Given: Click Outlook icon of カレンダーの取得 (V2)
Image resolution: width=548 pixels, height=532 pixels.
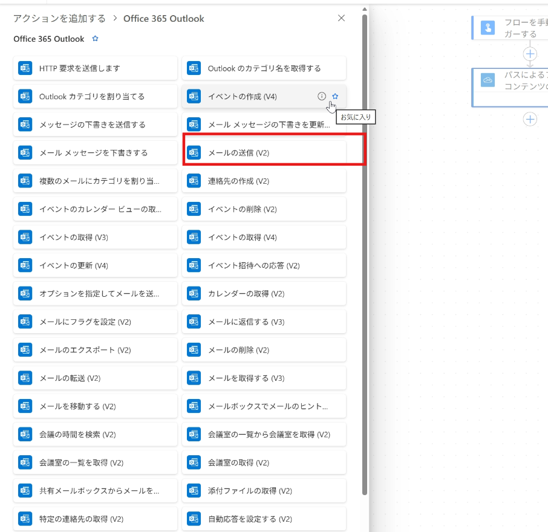Looking at the screenshot, I should [x=194, y=294].
